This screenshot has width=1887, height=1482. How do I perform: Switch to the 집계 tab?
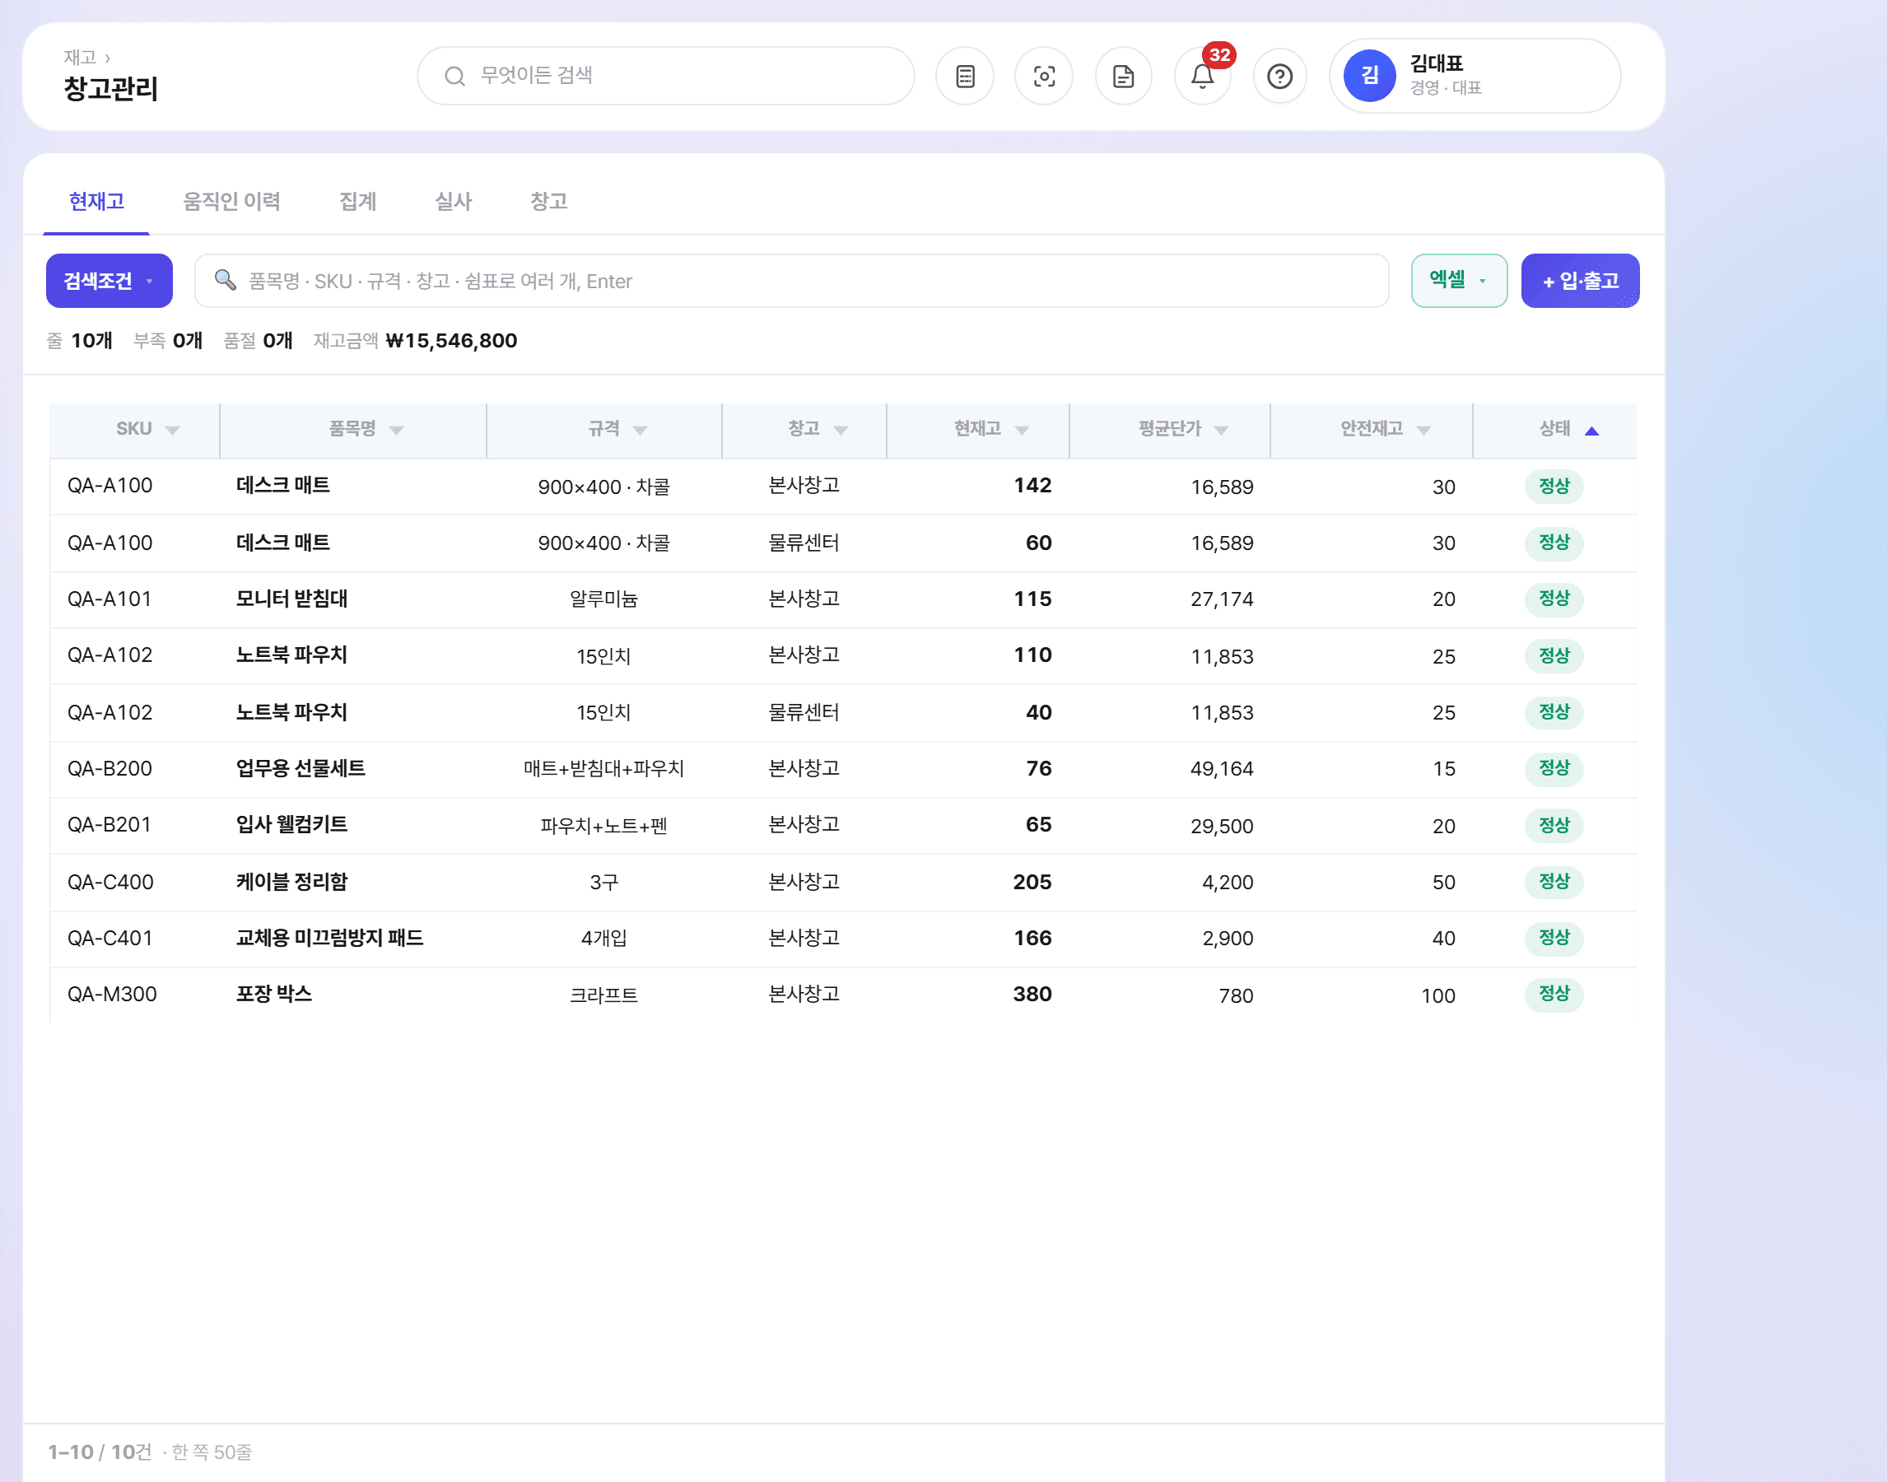click(x=357, y=201)
